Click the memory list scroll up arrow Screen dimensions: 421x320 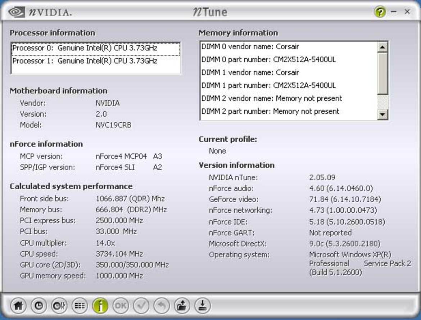click(x=382, y=47)
